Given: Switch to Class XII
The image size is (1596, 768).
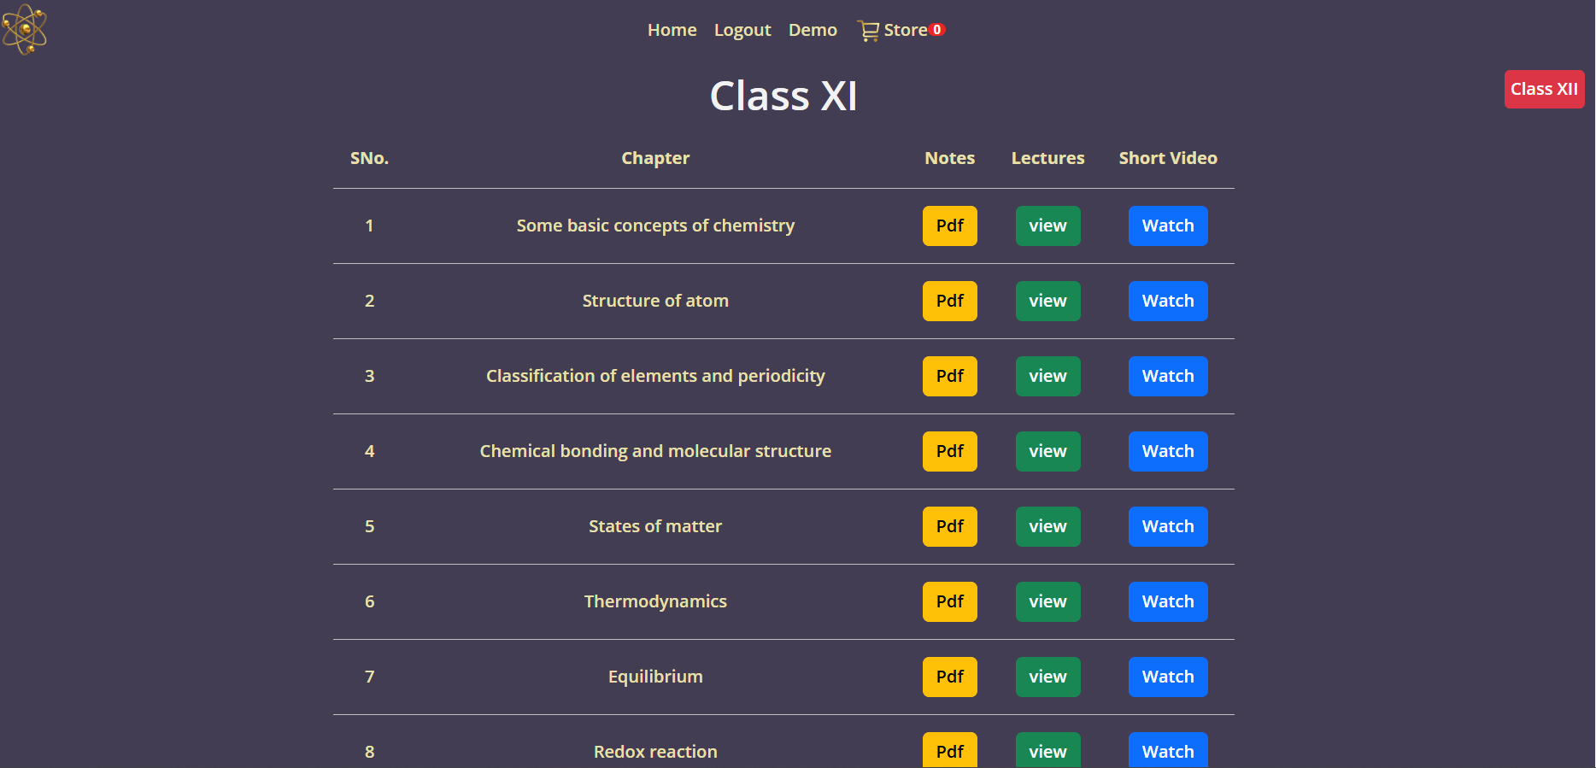Looking at the screenshot, I should point(1543,89).
